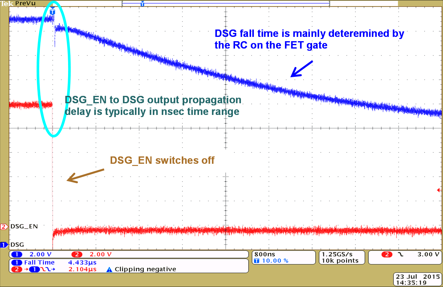Screen dimensions: 443x287
Task: Click the PreVu acquisition status label
Action: 25,3
